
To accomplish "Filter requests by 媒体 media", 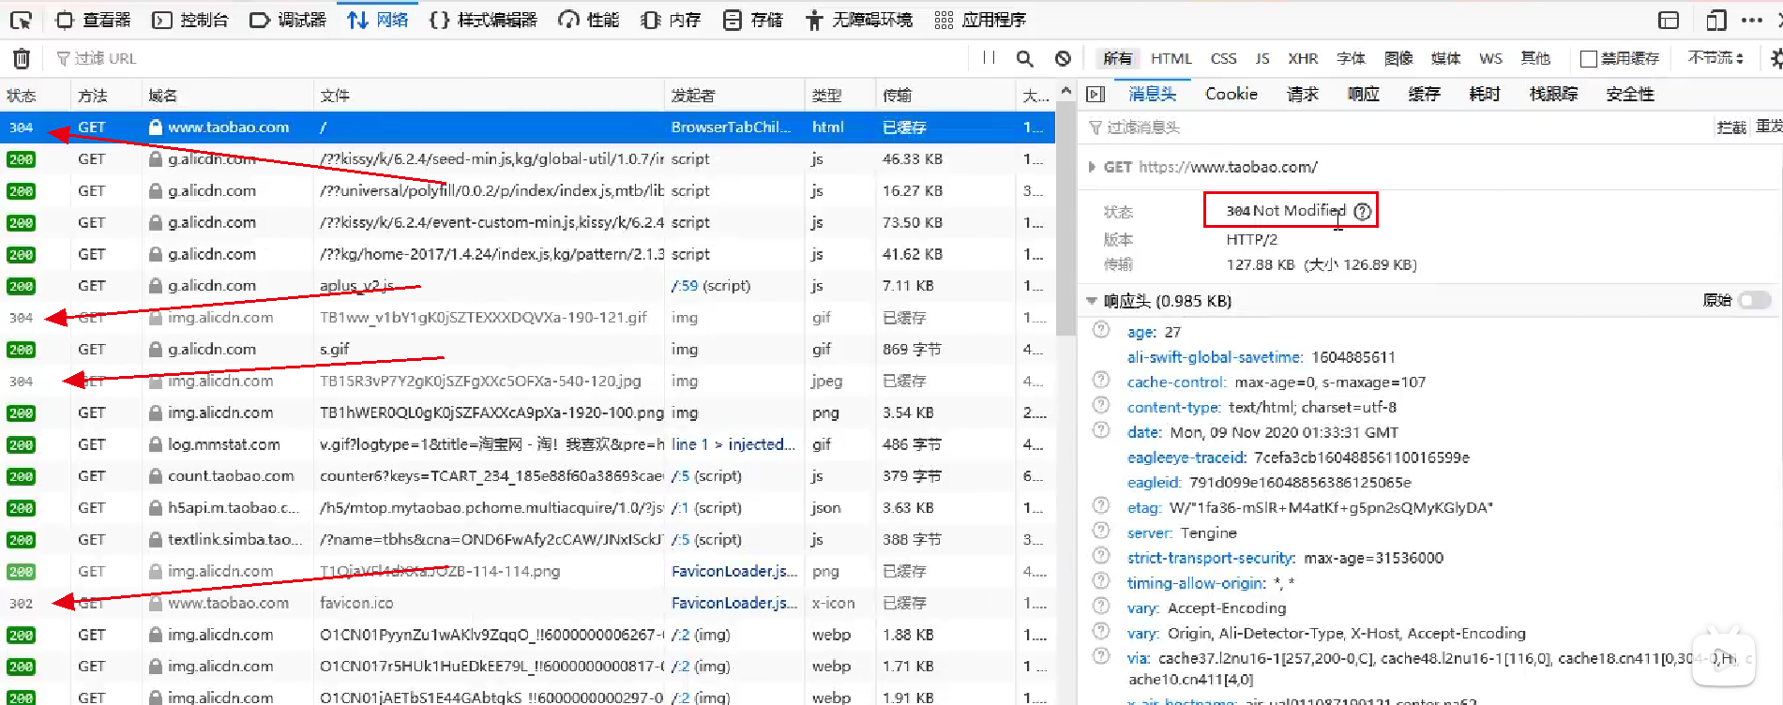I will (x=1445, y=58).
